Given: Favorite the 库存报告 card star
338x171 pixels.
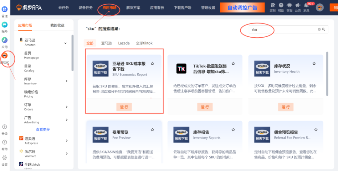Looking at the screenshot, I should (233, 130).
